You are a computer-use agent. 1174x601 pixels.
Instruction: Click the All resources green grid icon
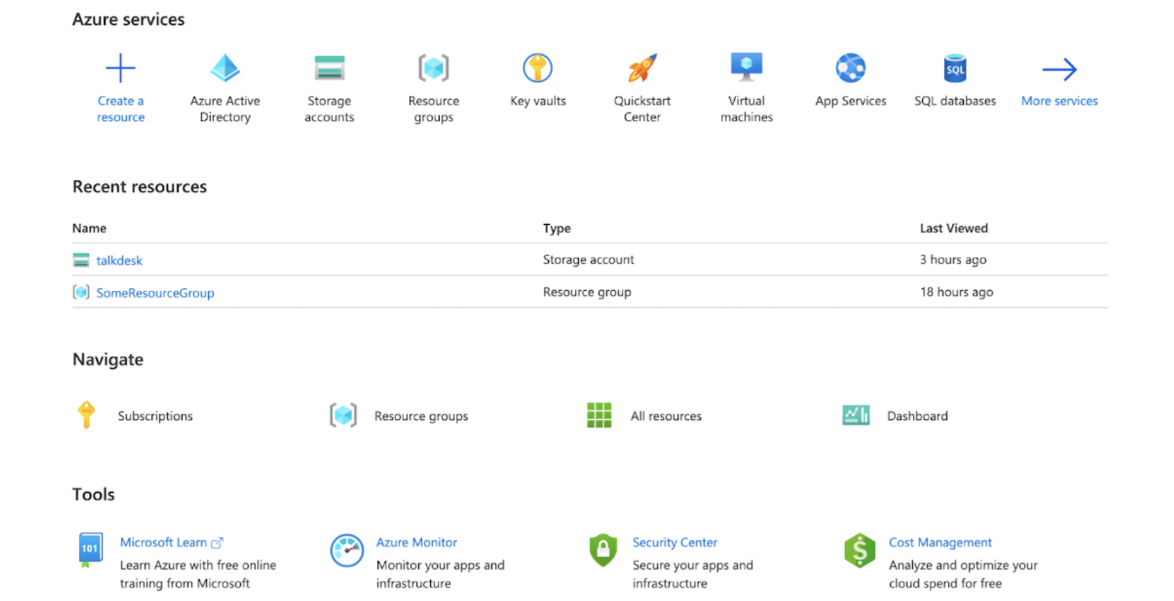(599, 415)
